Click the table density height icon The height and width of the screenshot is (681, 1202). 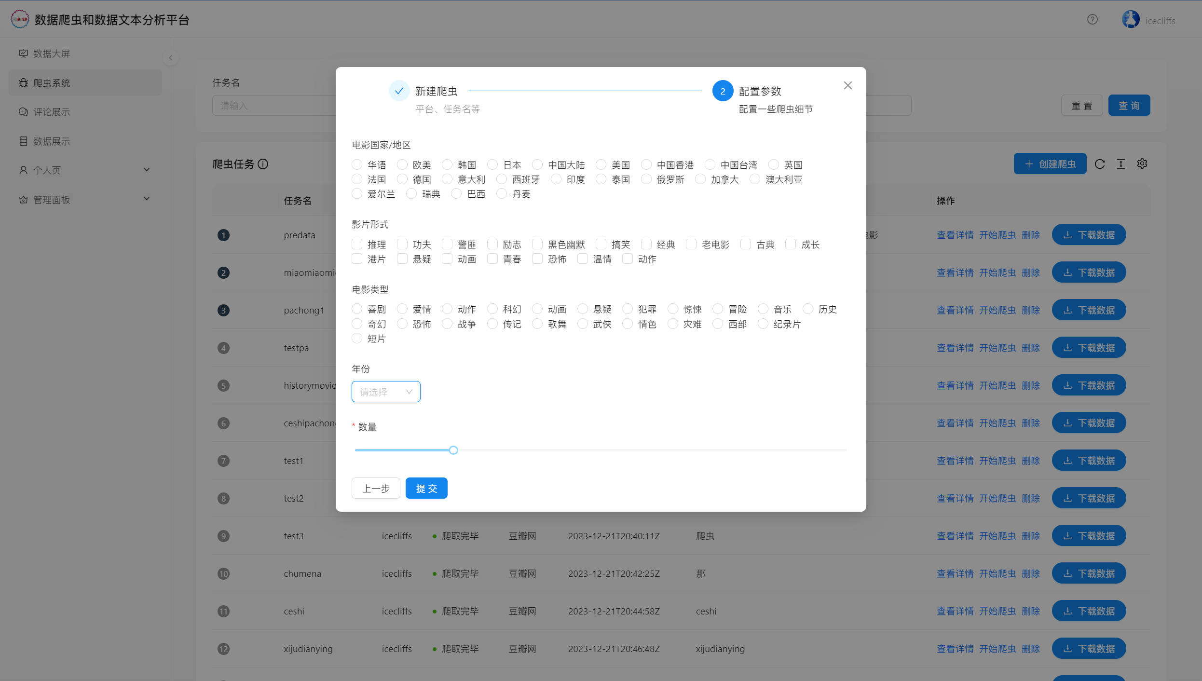[1121, 164]
